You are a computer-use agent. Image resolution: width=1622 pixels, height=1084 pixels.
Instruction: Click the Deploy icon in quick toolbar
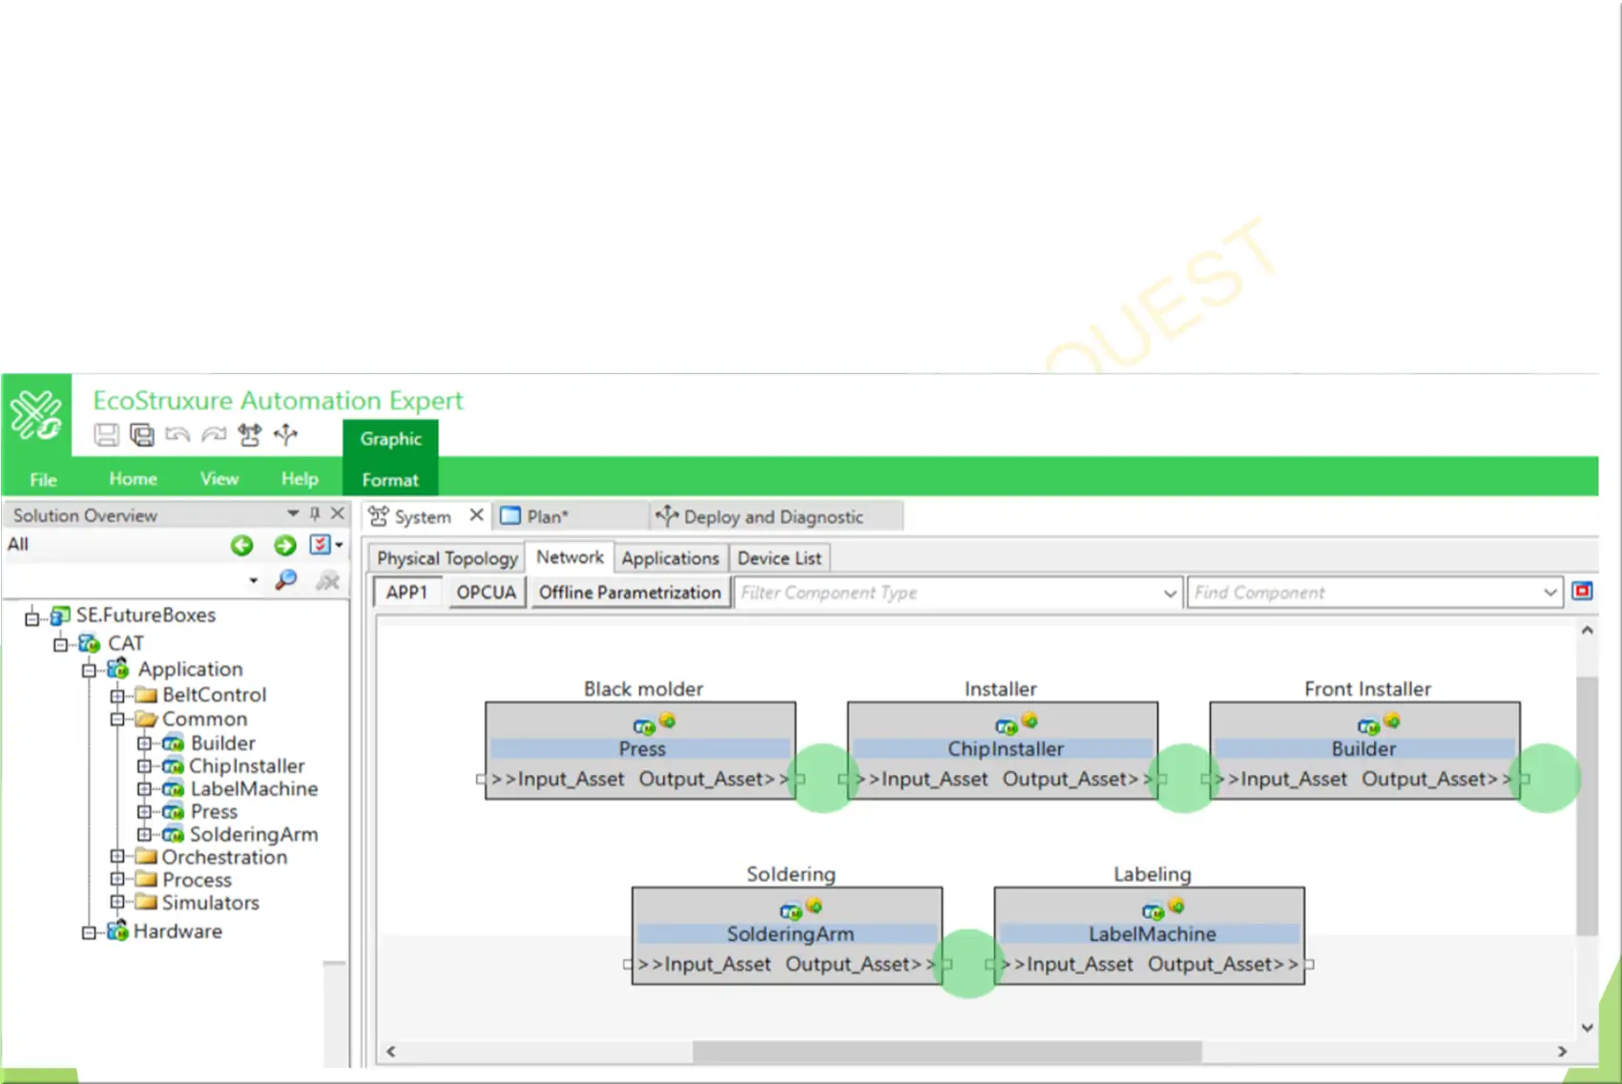pyautogui.click(x=286, y=435)
